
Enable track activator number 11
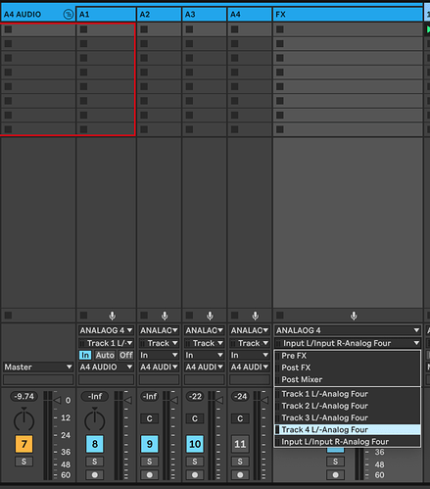tap(240, 444)
